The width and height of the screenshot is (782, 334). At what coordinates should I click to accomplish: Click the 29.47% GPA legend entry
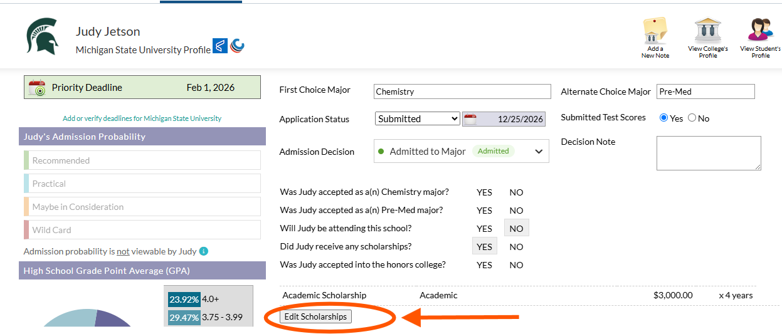point(205,317)
